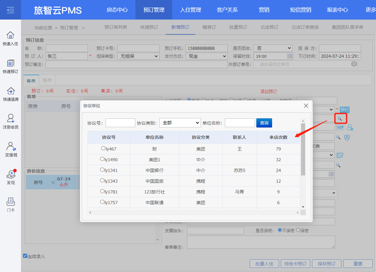Click 外部订单号 input field
The height and width of the screenshot is (272, 376).
pos(306,64)
